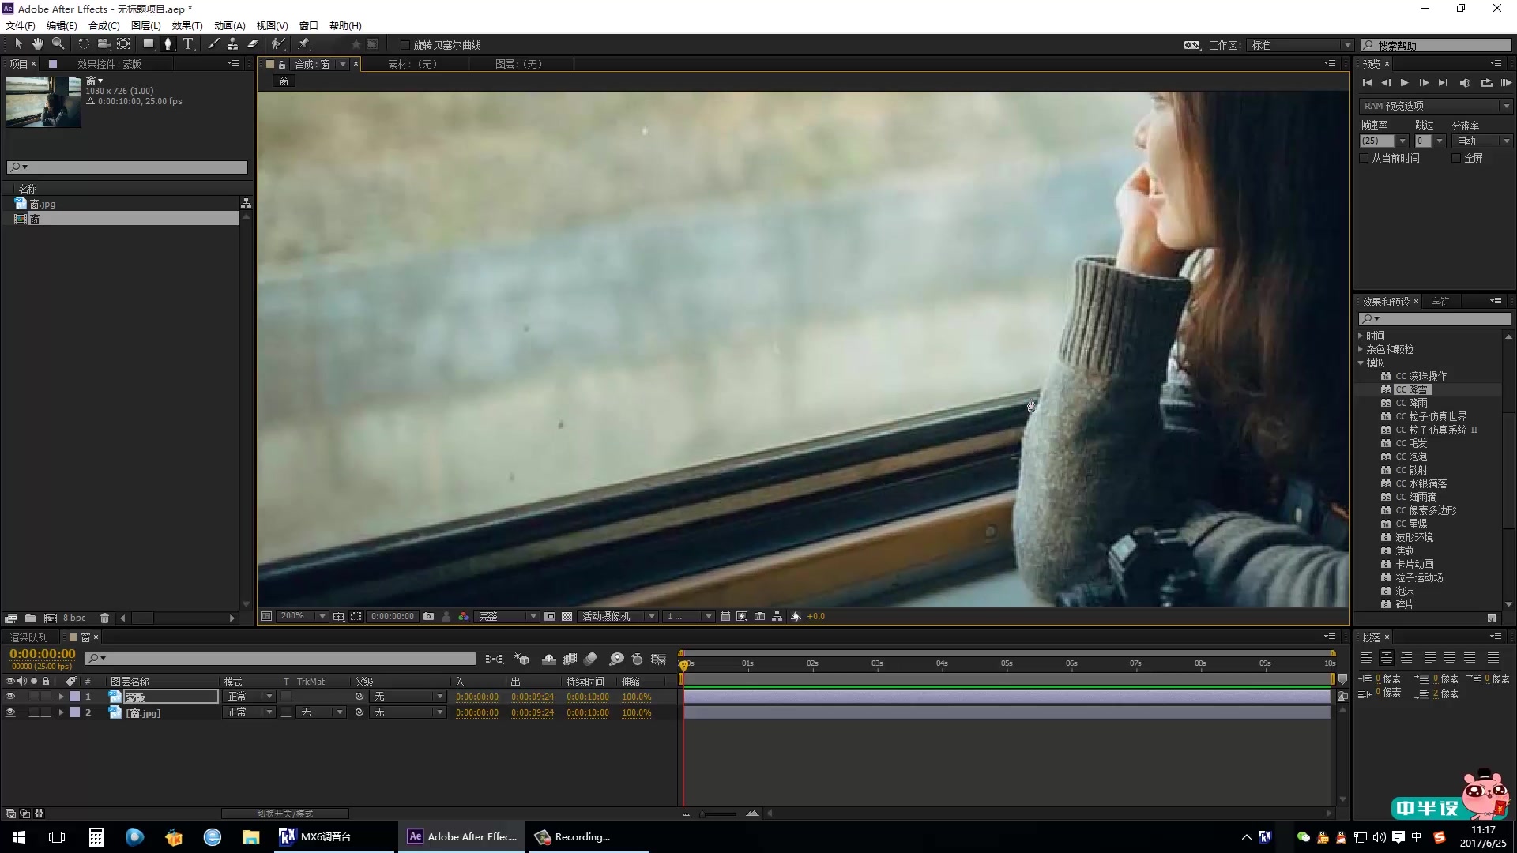Click the snapshot camera icon in viewer
Image resolution: width=1517 pixels, height=853 pixels.
click(x=428, y=616)
